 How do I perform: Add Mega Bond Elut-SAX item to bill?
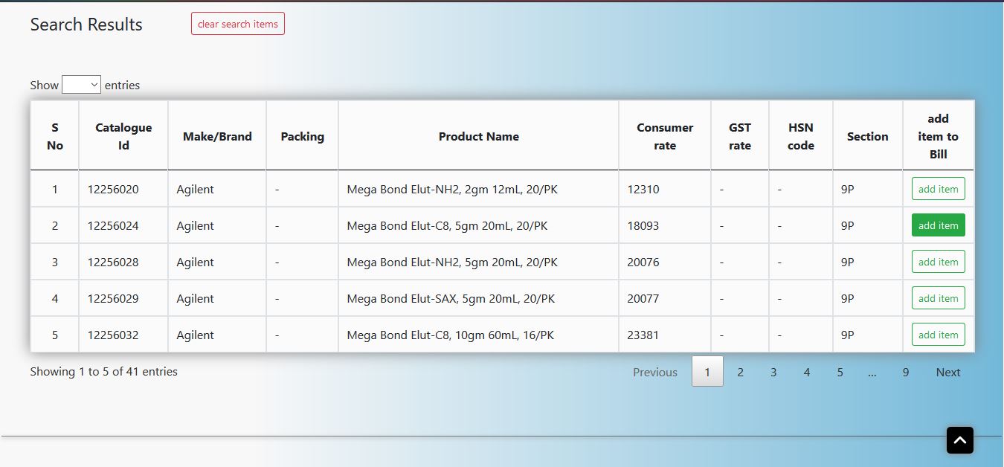pyautogui.click(x=938, y=298)
